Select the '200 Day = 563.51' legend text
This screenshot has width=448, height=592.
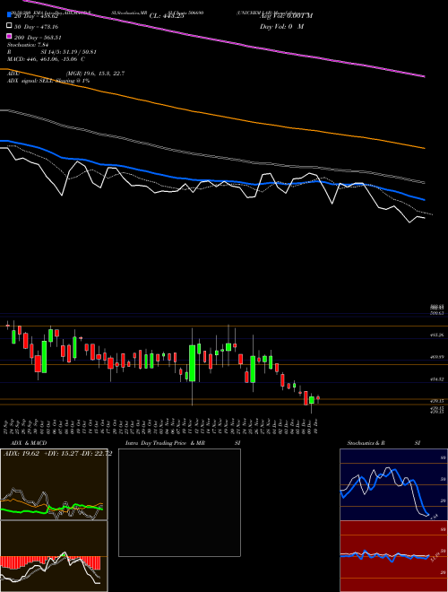38,38
